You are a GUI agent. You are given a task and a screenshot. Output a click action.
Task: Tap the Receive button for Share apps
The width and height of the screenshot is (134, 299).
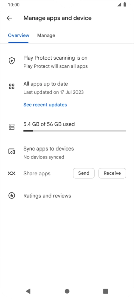[x=112, y=173]
